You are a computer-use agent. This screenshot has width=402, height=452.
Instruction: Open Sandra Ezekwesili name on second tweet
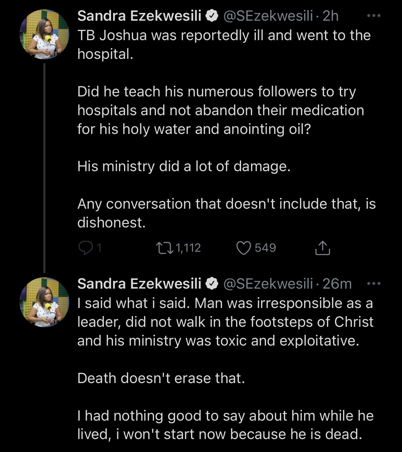tap(140, 284)
